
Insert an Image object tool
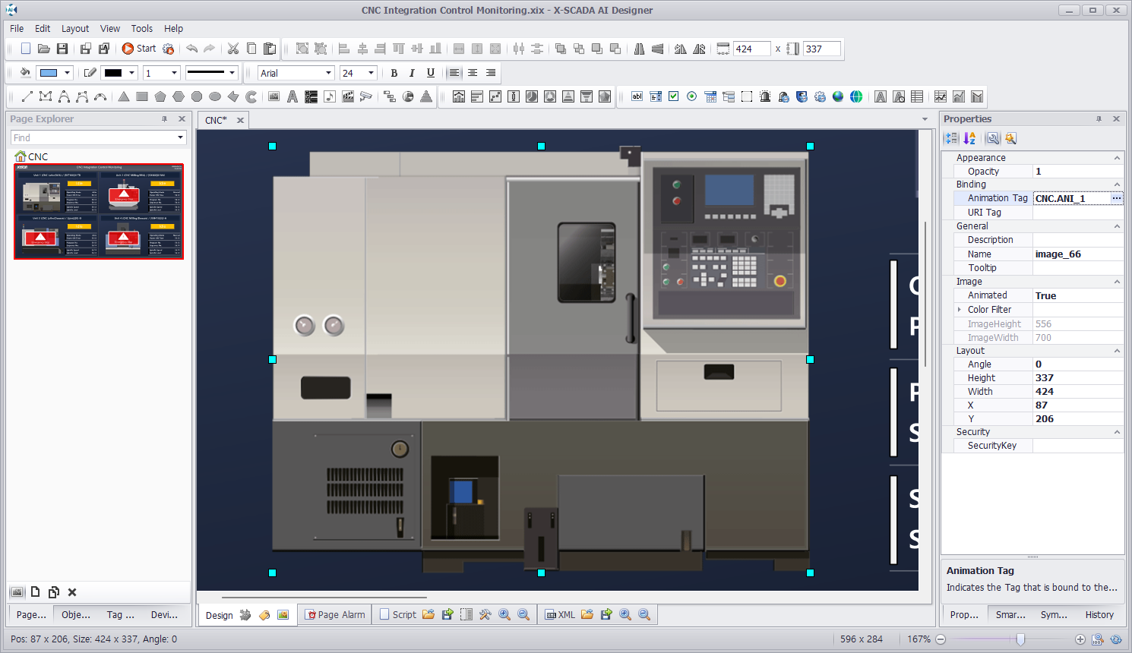(274, 96)
